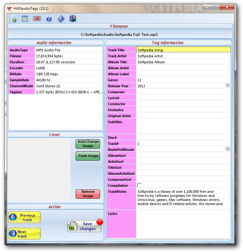Viewport: 243px width, 252px height.
Task: Click the empty Conductor field
Action: (x=183, y=104)
